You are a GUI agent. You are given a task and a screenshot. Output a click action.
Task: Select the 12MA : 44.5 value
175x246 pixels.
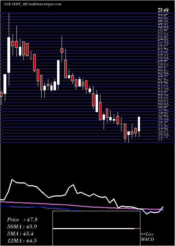(22, 240)
